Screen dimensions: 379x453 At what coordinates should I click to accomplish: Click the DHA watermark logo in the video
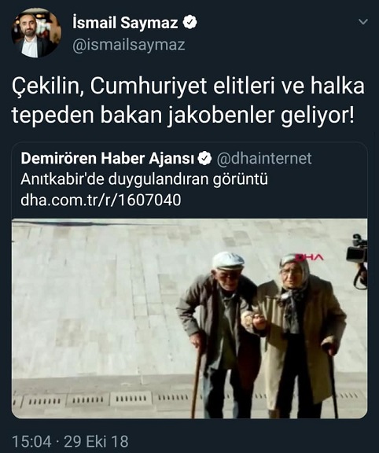coord(310,257)
